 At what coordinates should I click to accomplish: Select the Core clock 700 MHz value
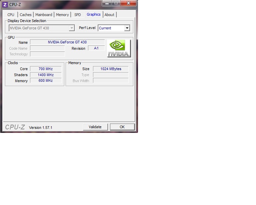click(x=46, y=69)
